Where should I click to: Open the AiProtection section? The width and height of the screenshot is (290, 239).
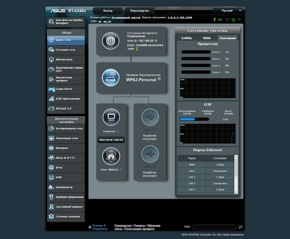66,59
